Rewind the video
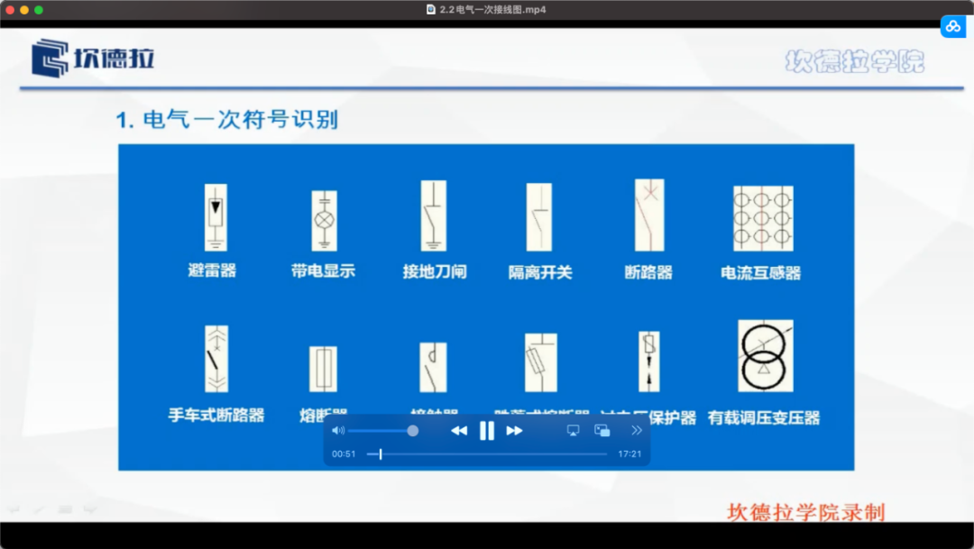This screenshot has width=974, height=549. click(x=459, y=431)
